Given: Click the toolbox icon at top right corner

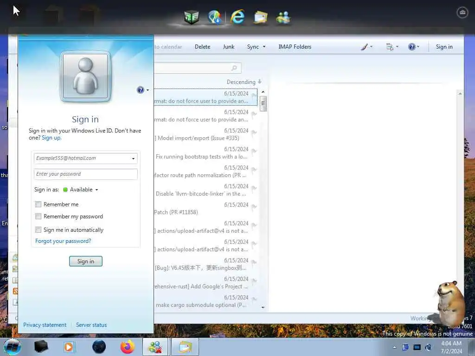Looking at the screenshot, I should [462, 13].
